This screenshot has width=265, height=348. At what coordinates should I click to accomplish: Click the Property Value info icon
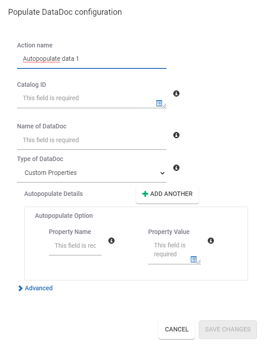tap(210, 241)
